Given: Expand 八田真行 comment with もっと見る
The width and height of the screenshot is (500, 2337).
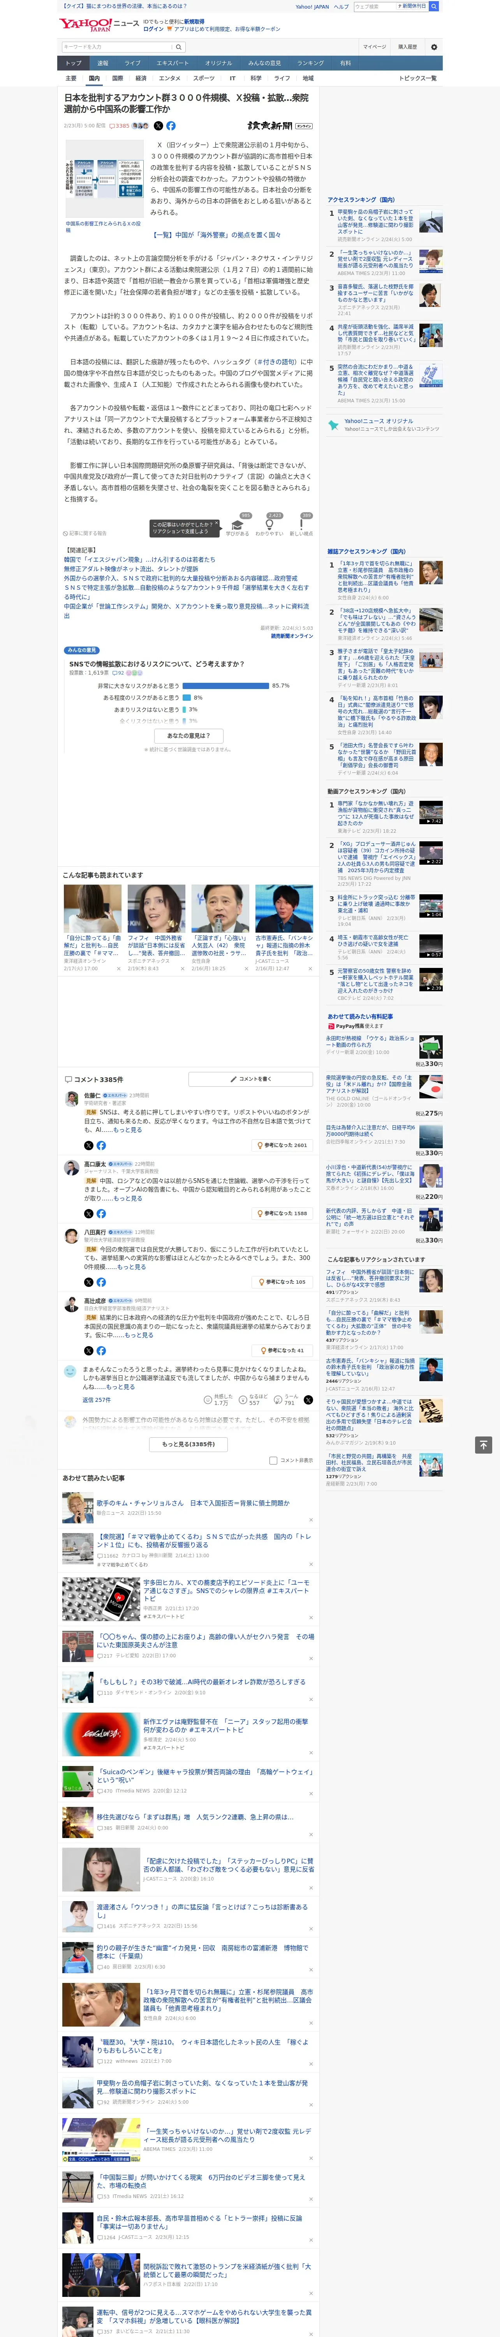Looking at the screenshot, I should click(131, 1267).
